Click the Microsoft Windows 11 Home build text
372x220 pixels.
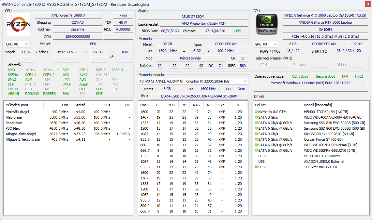310,83
